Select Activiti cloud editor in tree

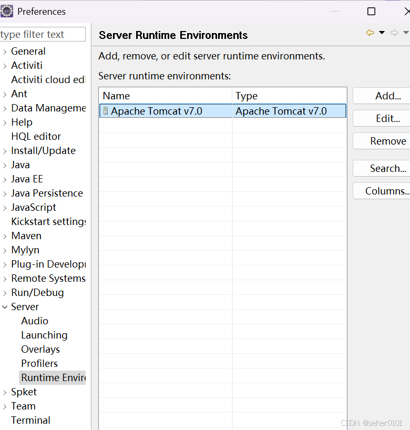pos(48,79)
